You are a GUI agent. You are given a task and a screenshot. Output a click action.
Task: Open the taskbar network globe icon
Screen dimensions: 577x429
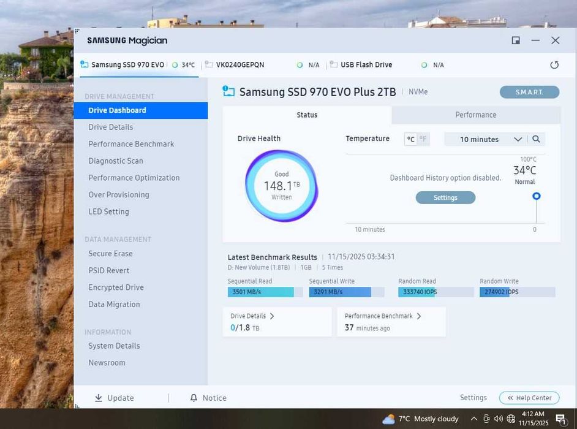click(x=511, y=419)
